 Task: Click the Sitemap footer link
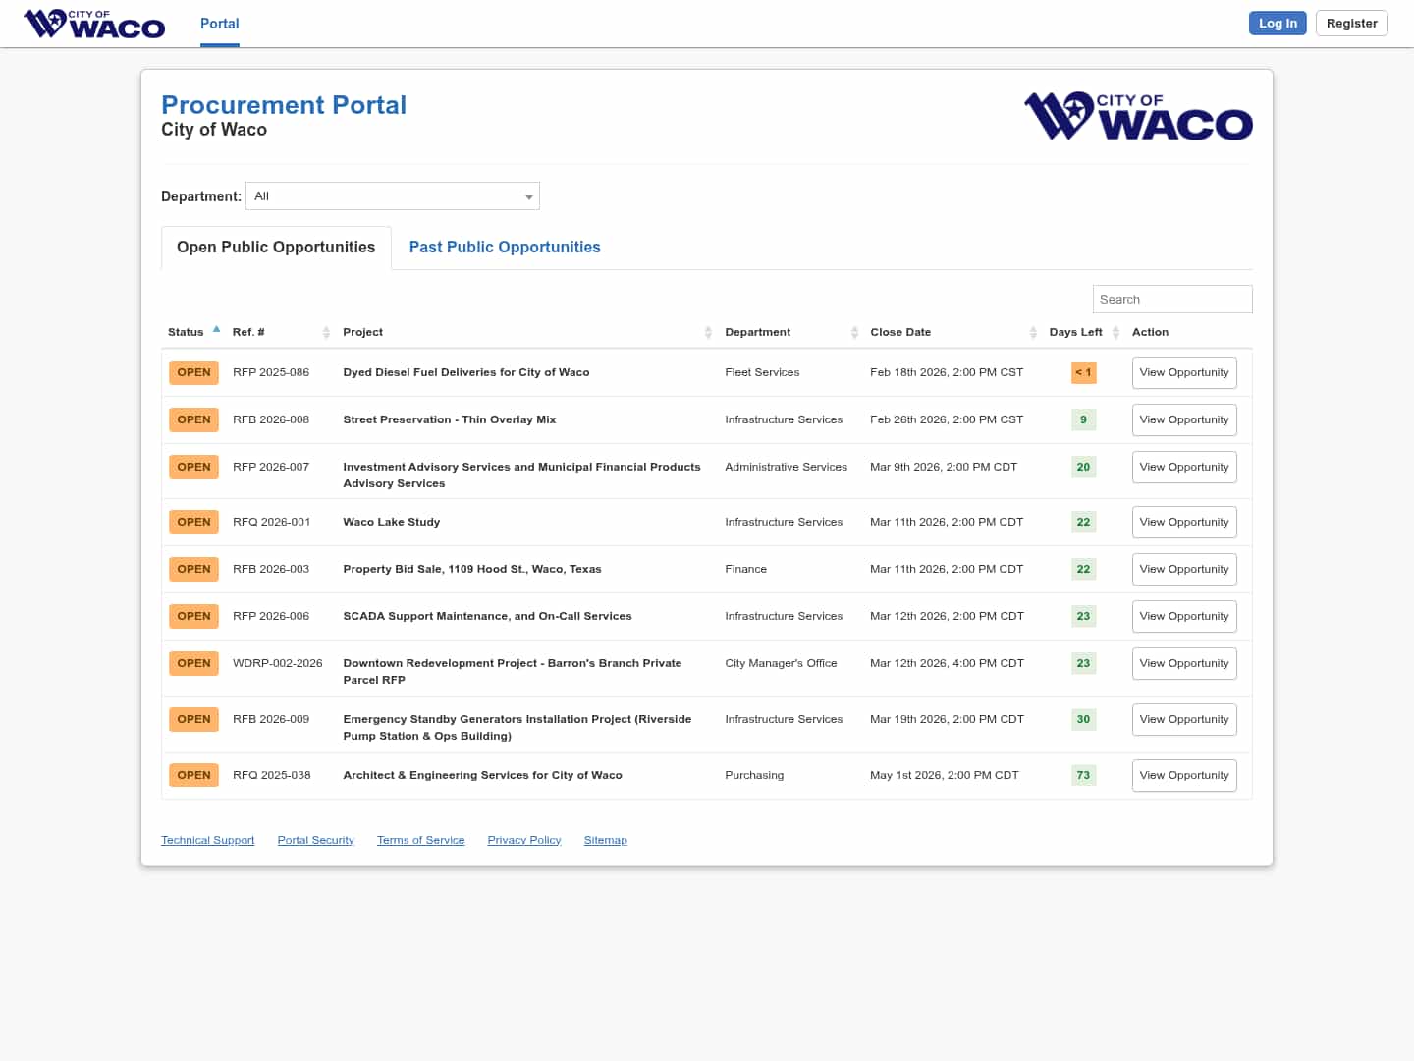tap(605, 841)
